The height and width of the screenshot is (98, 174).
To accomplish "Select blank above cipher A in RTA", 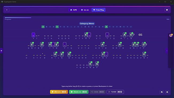I will (51, 35).
